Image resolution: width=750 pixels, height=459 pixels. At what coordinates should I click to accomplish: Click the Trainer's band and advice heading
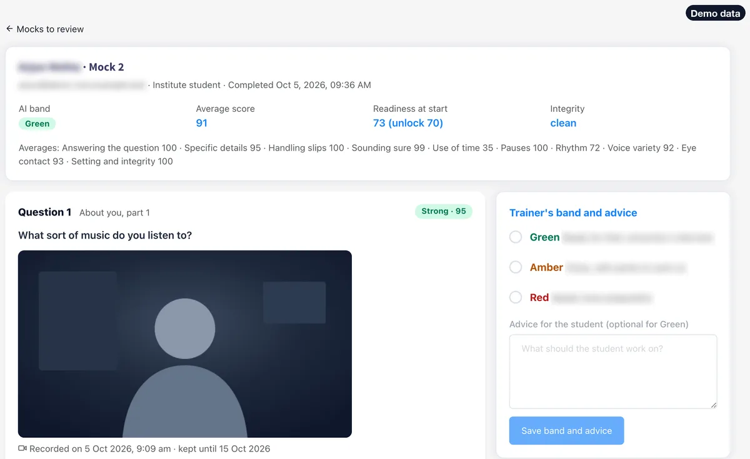[x=573, y=213]
